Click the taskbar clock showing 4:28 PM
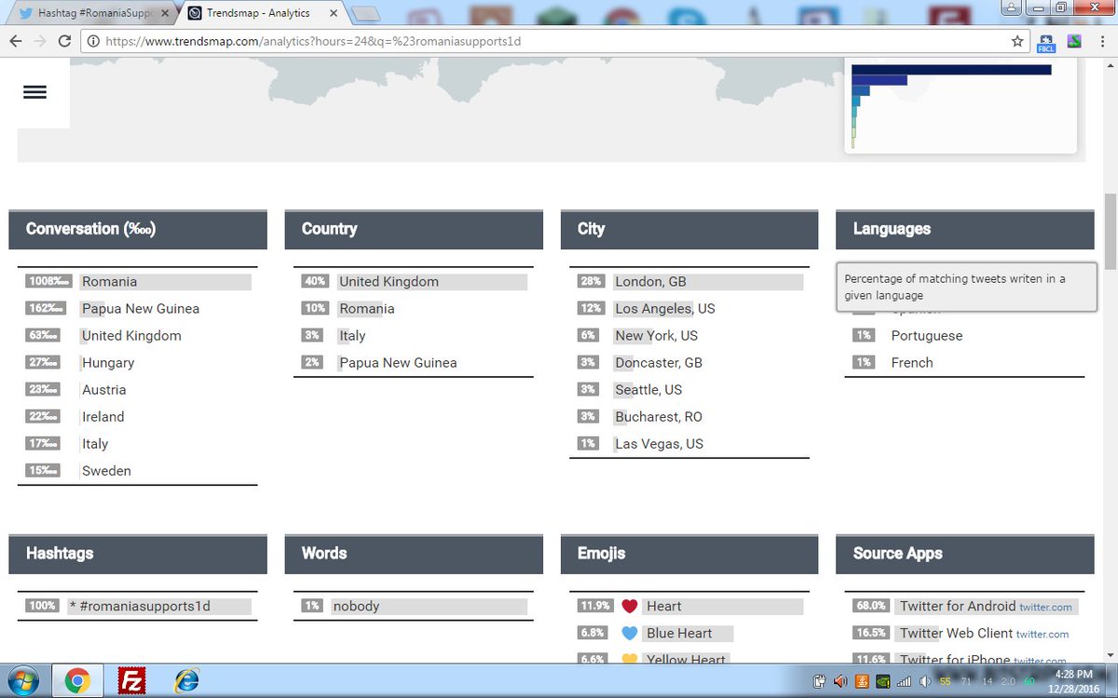The height and width of the screenshot is (698, 1118). pyautogui.click(x=1075, y=680)
